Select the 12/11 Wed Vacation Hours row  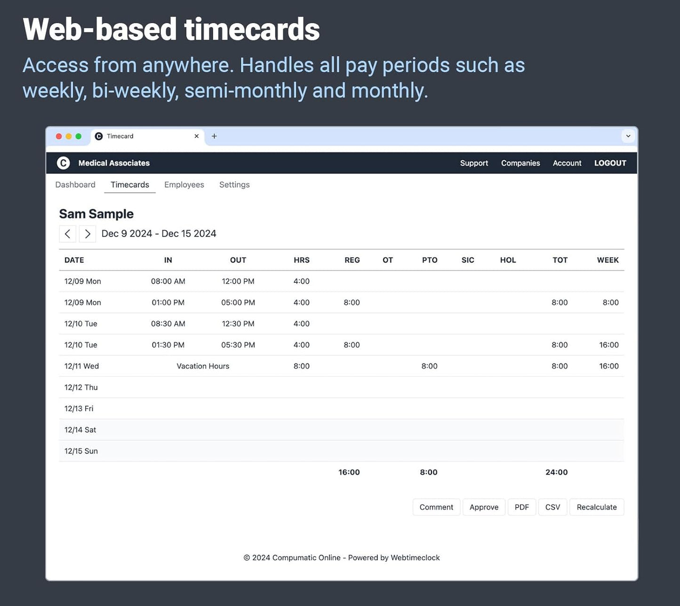point(203,366)
